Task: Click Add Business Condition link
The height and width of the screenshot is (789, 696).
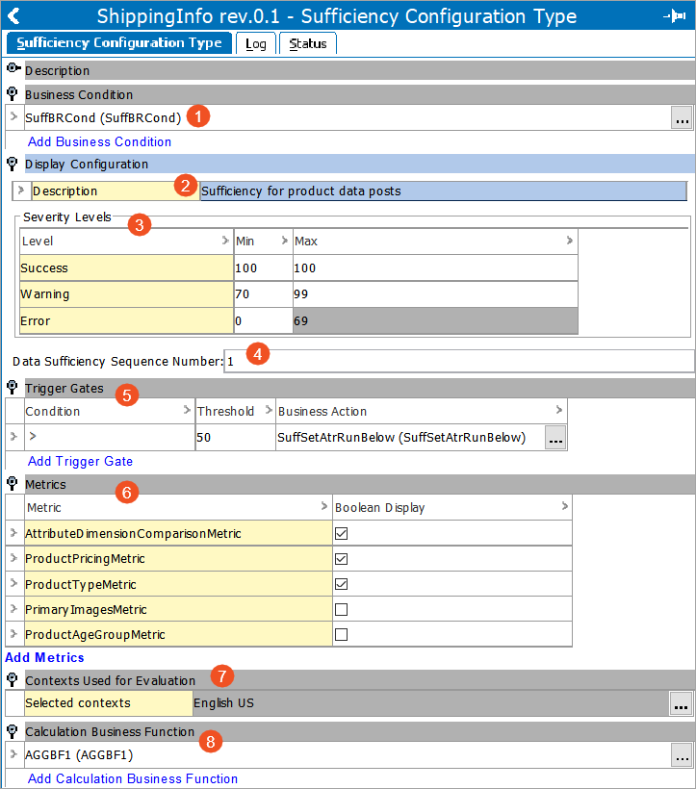Action: click(100, 141)
